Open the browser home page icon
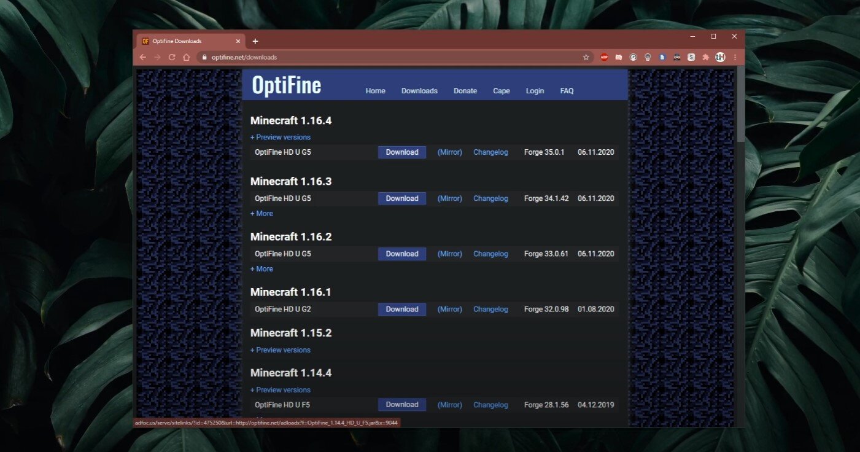Viewport: 860px width, 452px height. click(x=187, y=57)
